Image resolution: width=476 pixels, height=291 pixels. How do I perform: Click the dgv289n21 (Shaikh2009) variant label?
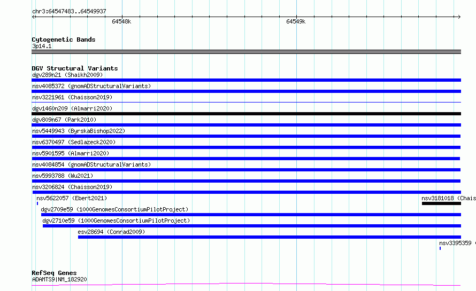click(67, 75)
